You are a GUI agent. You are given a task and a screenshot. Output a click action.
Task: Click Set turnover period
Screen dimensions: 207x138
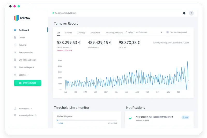click(178, 32)
